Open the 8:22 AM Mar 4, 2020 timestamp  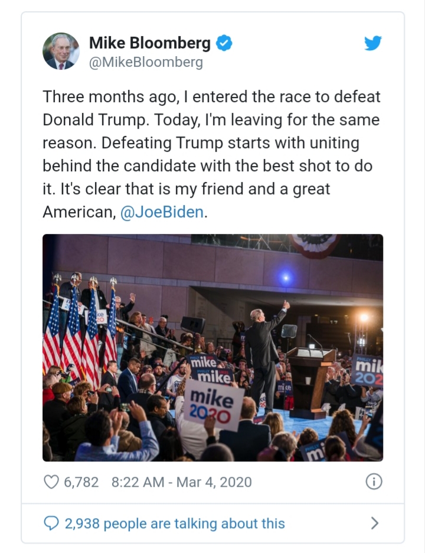(x=181, y=482)
